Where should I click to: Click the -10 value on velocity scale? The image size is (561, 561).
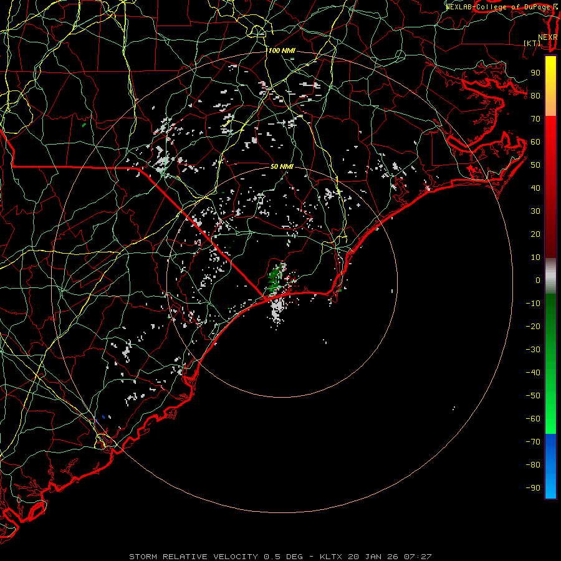point(533,304)
